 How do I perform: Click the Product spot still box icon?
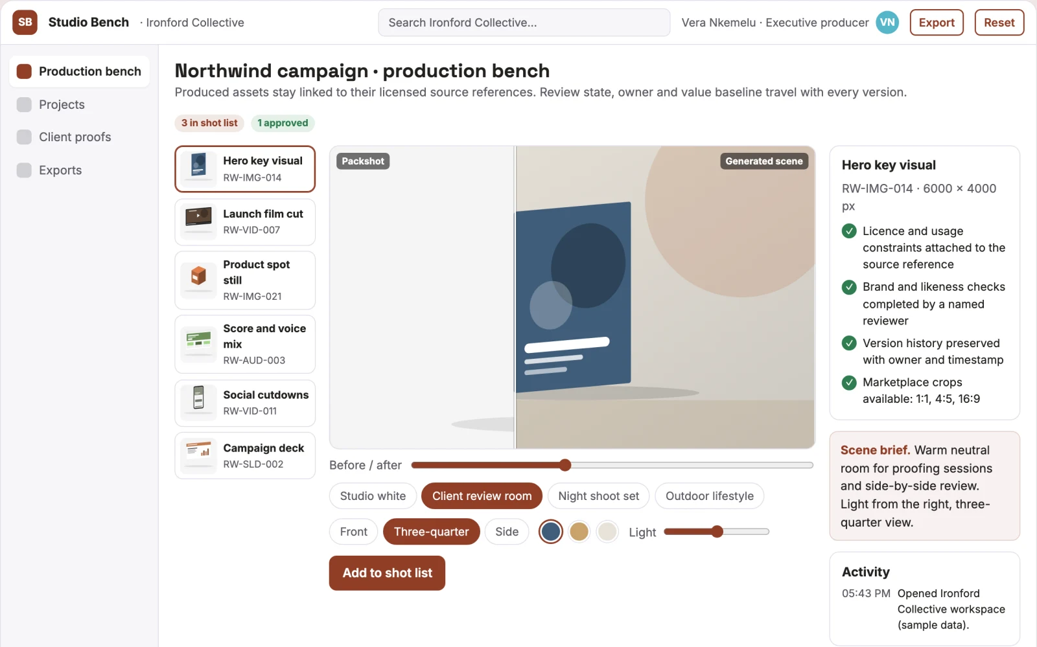coord(198,280)
